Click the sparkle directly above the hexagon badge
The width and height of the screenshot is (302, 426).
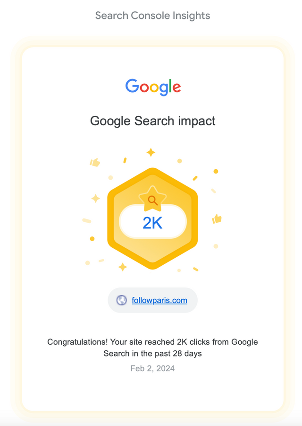151,152
